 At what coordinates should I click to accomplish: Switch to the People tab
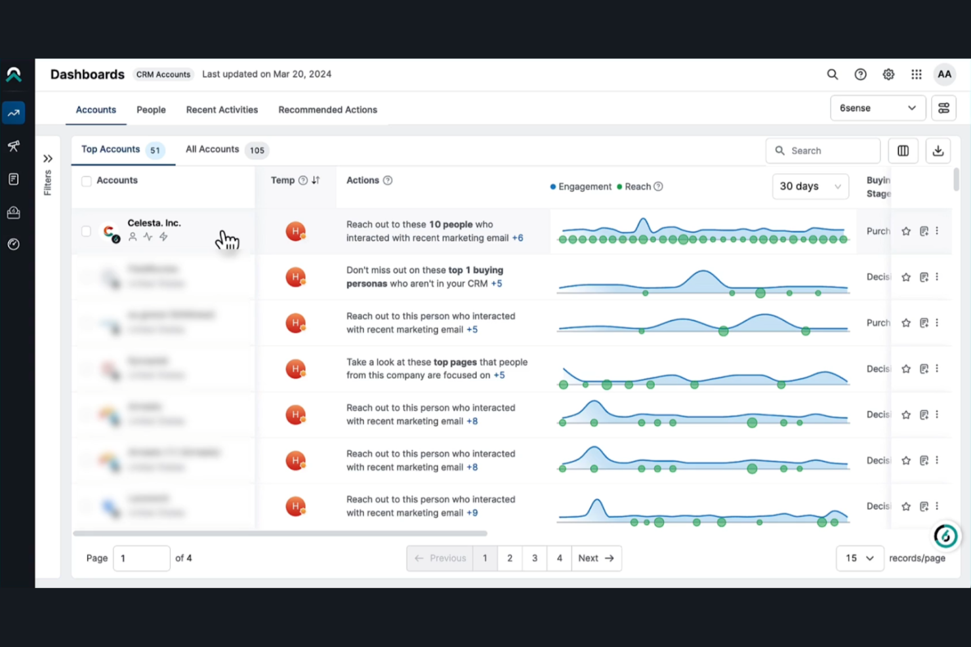pos(151,109)
